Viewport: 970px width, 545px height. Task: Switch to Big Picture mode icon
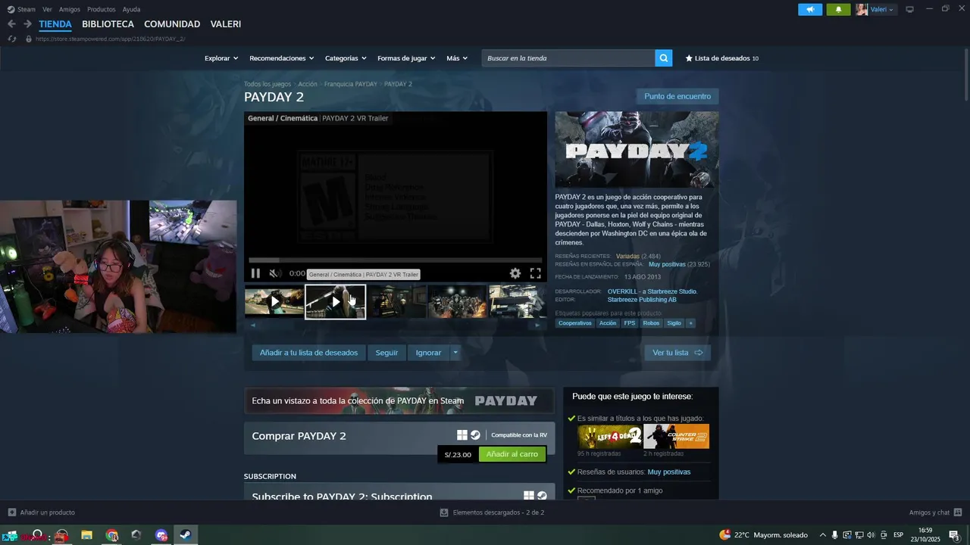pos(910,9)
